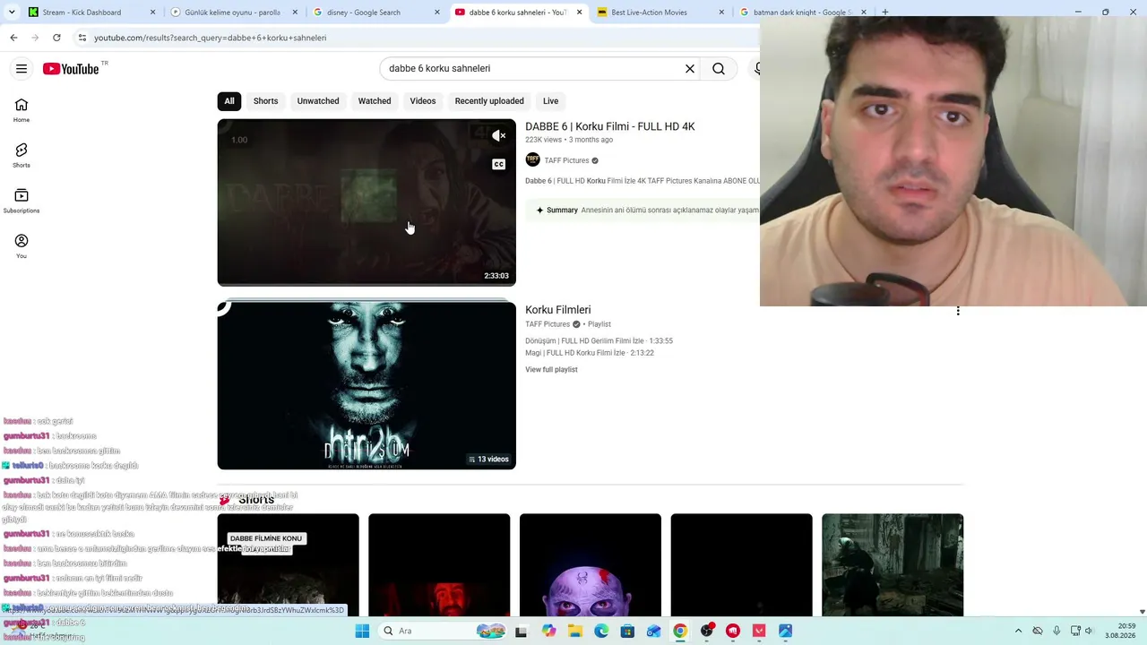This screenshot has height=645, width=1147.
Task: Open the hooded figure in forest short
Action: coord(893,564)
